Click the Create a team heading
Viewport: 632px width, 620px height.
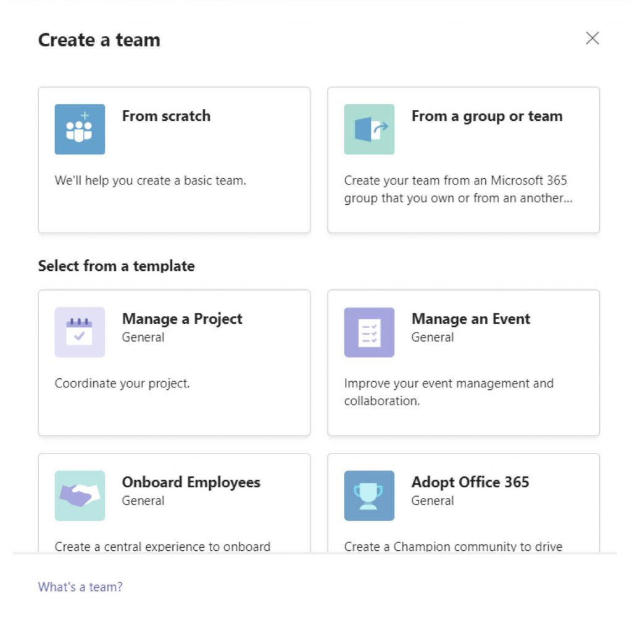coord(99,39)
